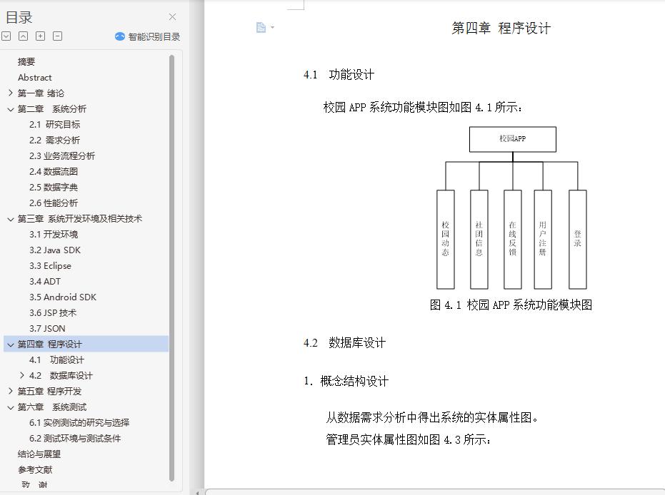665x495 pixels.
Task: Collapse 第六章 系统测试 chapter
Action: (x=11, y=407)
